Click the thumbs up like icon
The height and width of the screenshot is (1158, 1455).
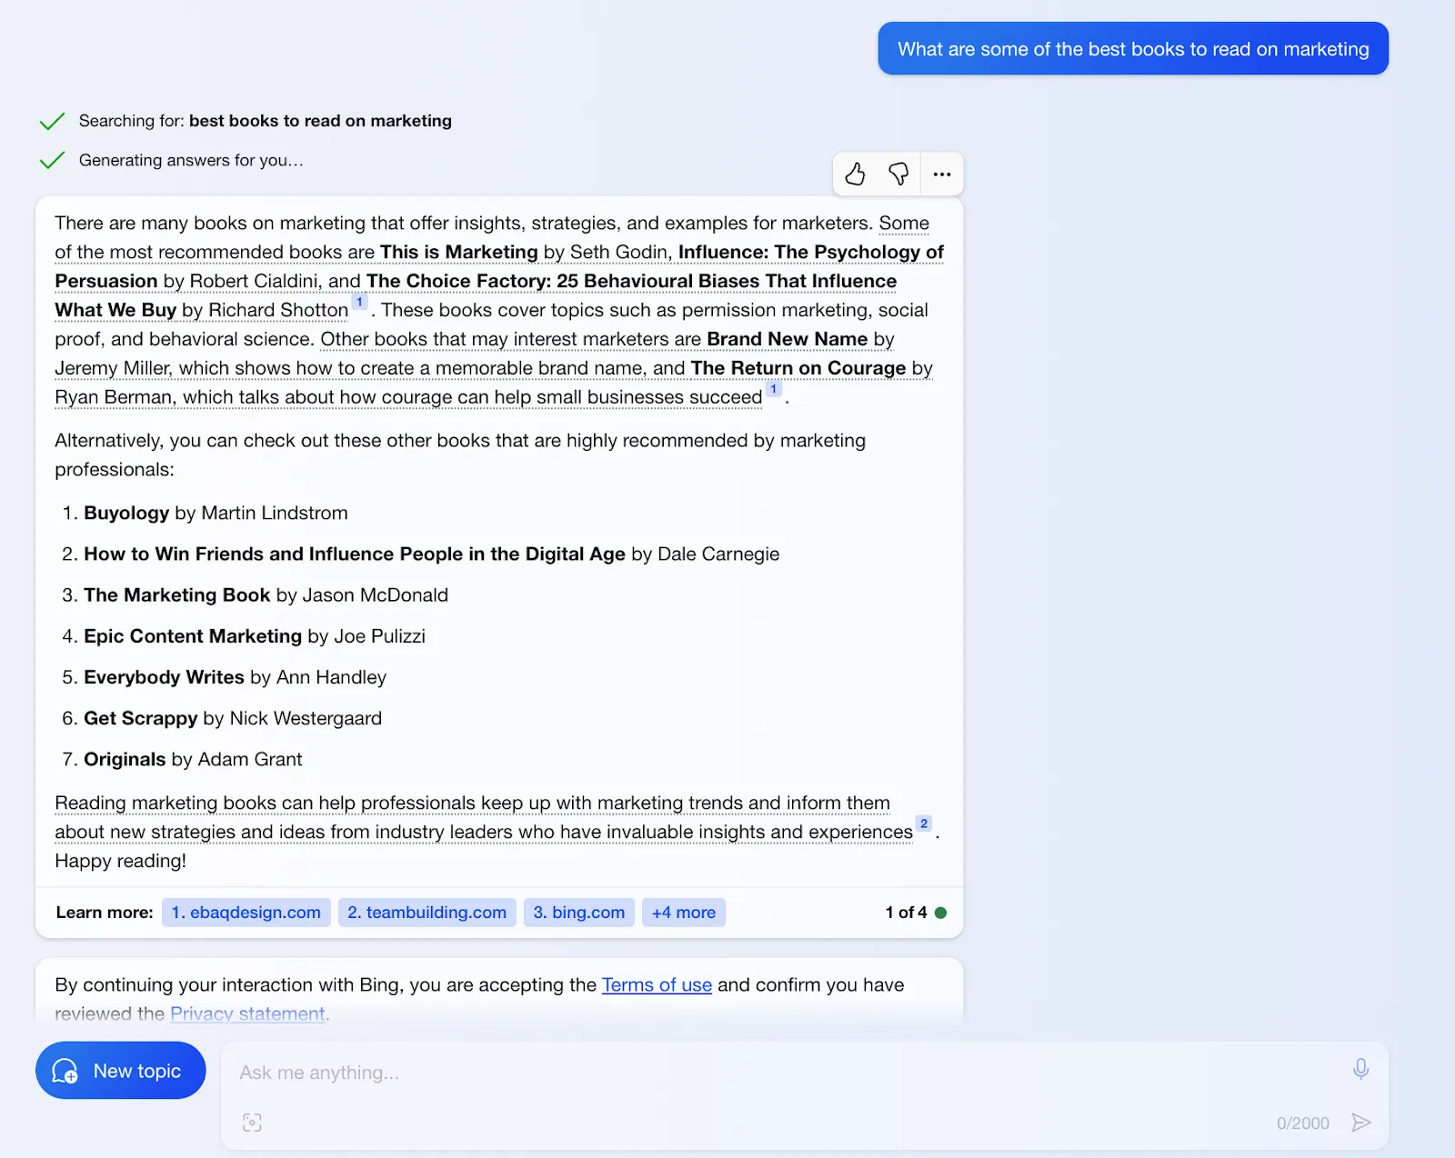click(x=855, y=174)
